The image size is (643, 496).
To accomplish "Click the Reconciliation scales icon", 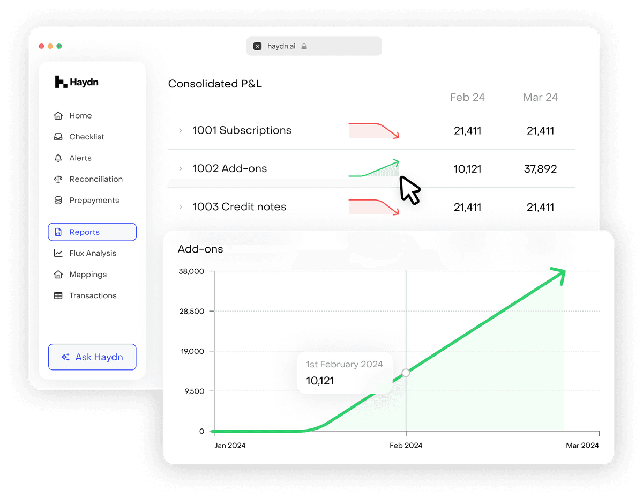I will (x=58, y=179).
